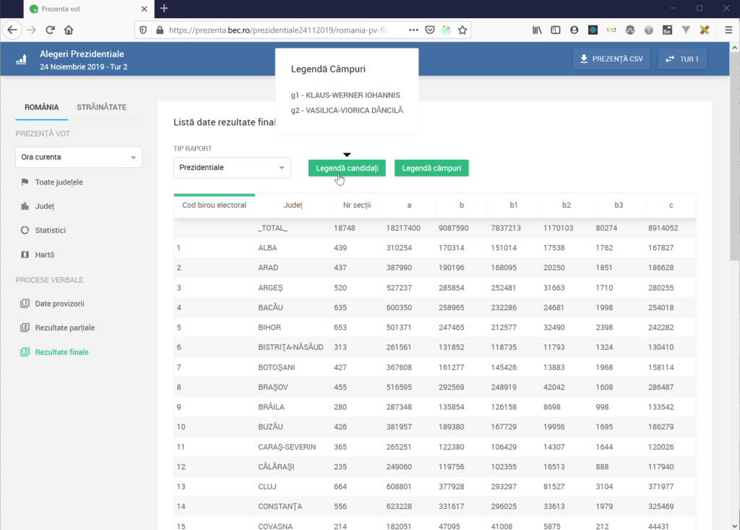Screen dimensions: 740x530
Task: Click g2 - VASILICA-VIORICA DĂNCILĂ legend entry
Action: pyautogui.click(x=347, y=110)
